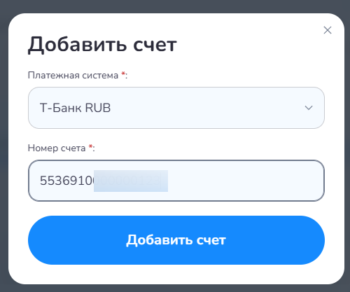Click the red asterisk beside Платежная система

click(x=123, y=74)
